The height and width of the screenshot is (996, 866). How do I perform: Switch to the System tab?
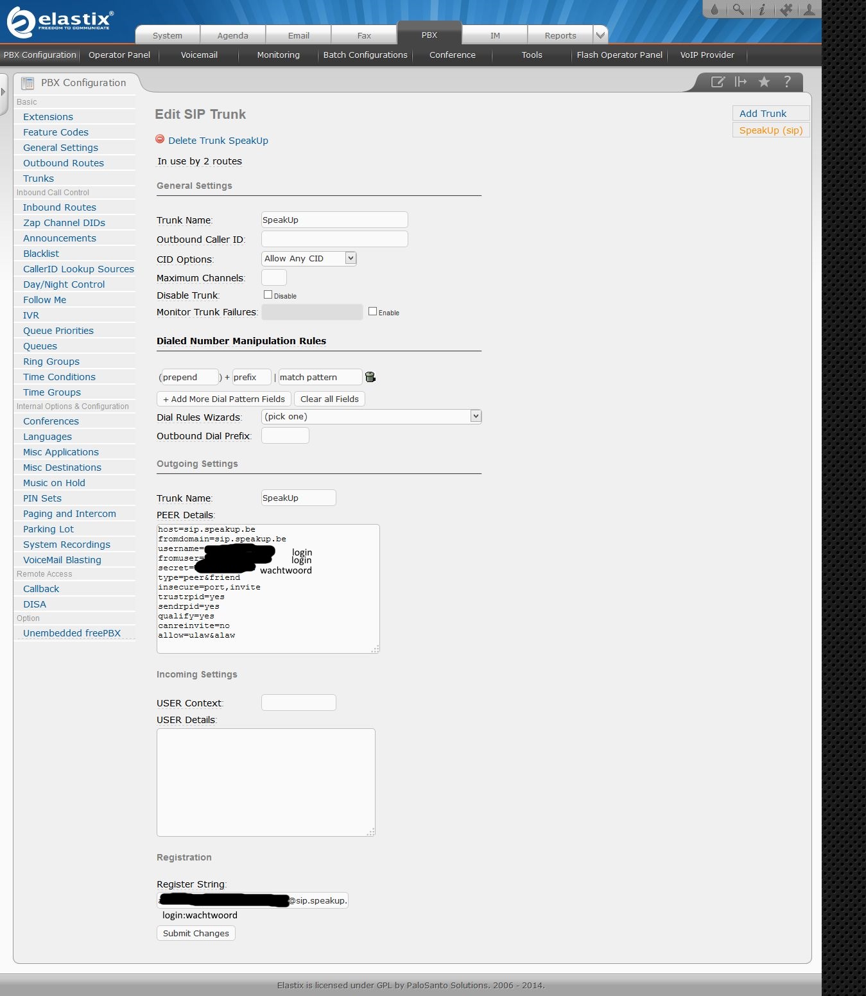(168, 35)
